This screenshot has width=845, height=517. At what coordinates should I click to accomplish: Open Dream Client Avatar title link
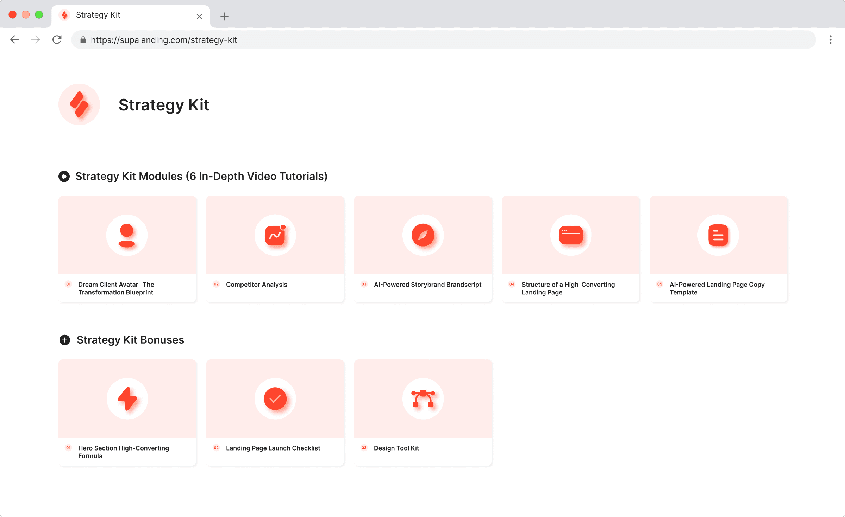116,288
